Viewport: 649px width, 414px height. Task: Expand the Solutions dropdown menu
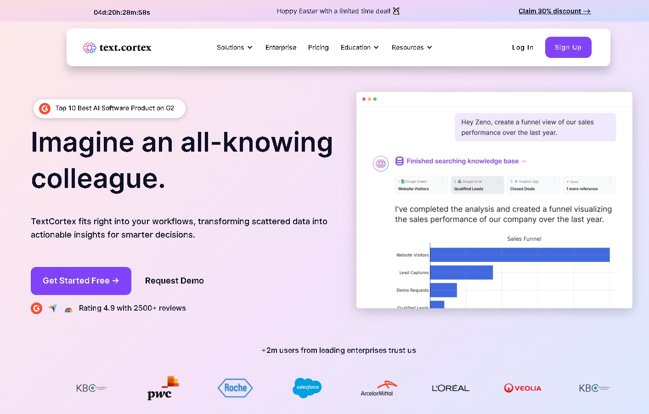point(235,47)
